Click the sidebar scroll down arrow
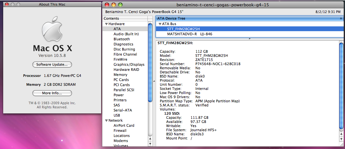345x149 pixels. point(151,144)
